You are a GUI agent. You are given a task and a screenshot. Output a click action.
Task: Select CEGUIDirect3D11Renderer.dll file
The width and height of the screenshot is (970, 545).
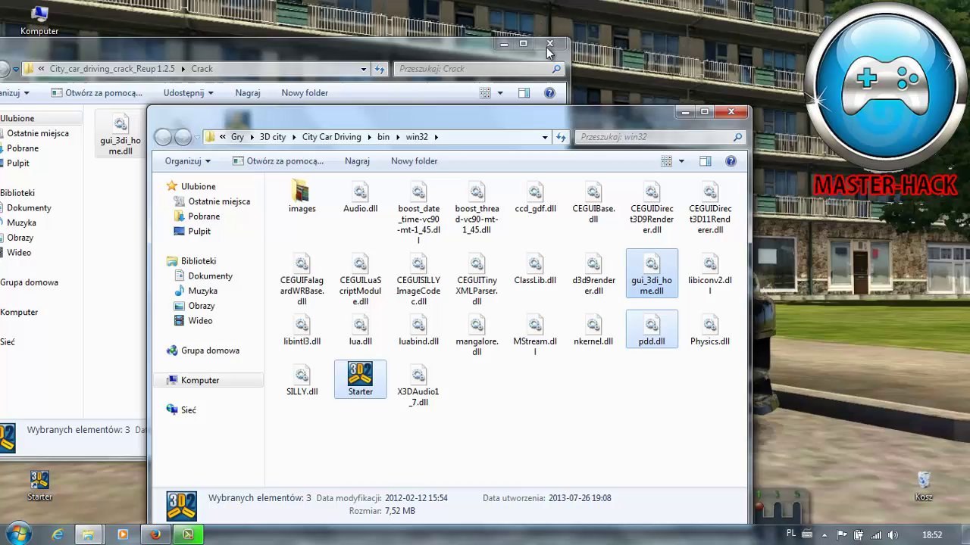(710, 208)
